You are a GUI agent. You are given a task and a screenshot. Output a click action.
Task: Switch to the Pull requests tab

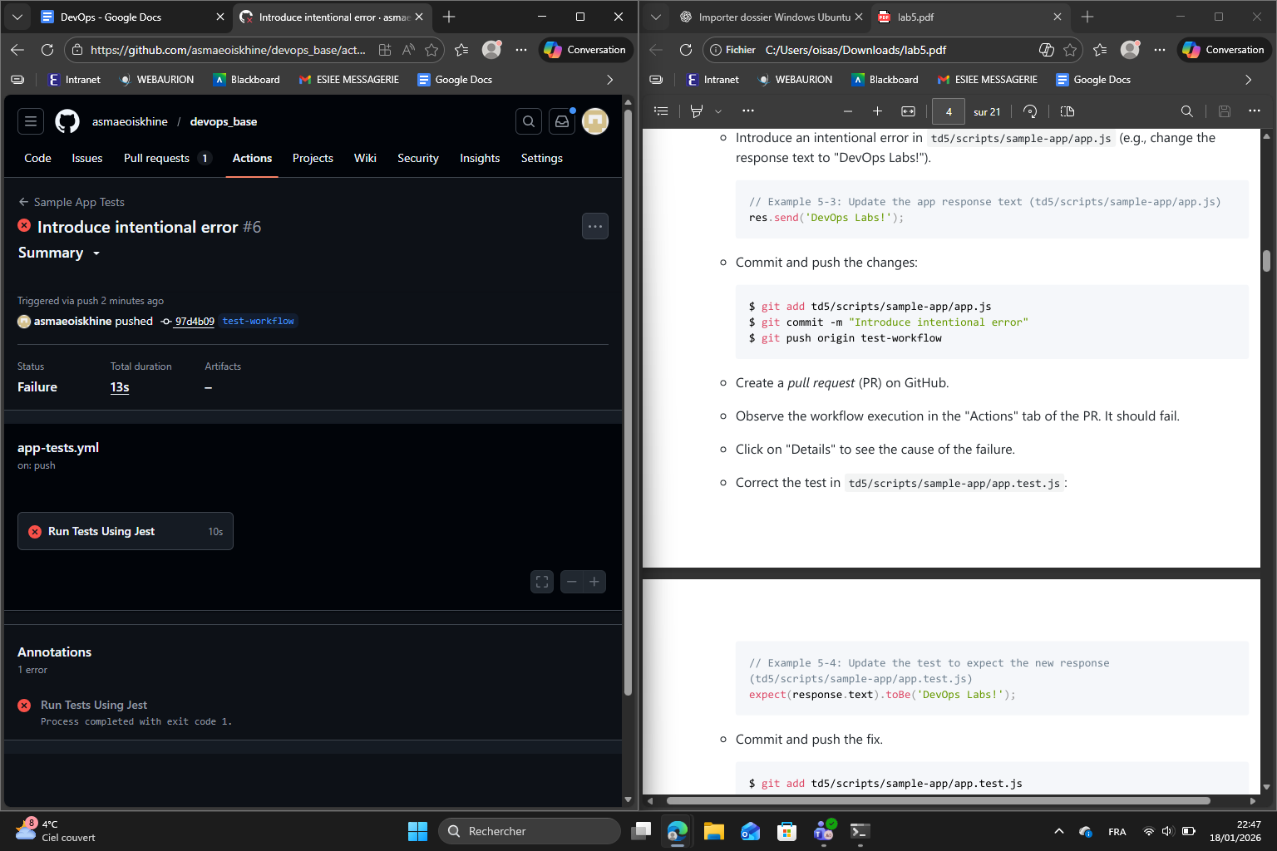pos(158,158)
